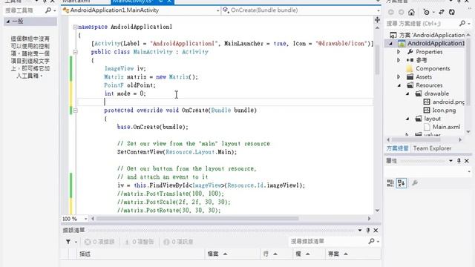Image resolution: width=475 pixels, height=267 pixels.
Task: Switch to the Main.axml editor tab
Action: point(76,1)
